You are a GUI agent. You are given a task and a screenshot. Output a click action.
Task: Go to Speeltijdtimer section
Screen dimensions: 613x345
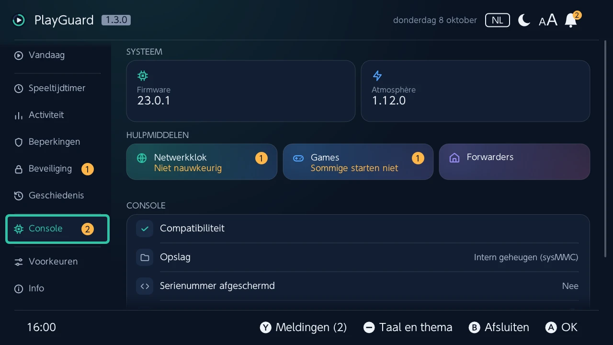57,88
